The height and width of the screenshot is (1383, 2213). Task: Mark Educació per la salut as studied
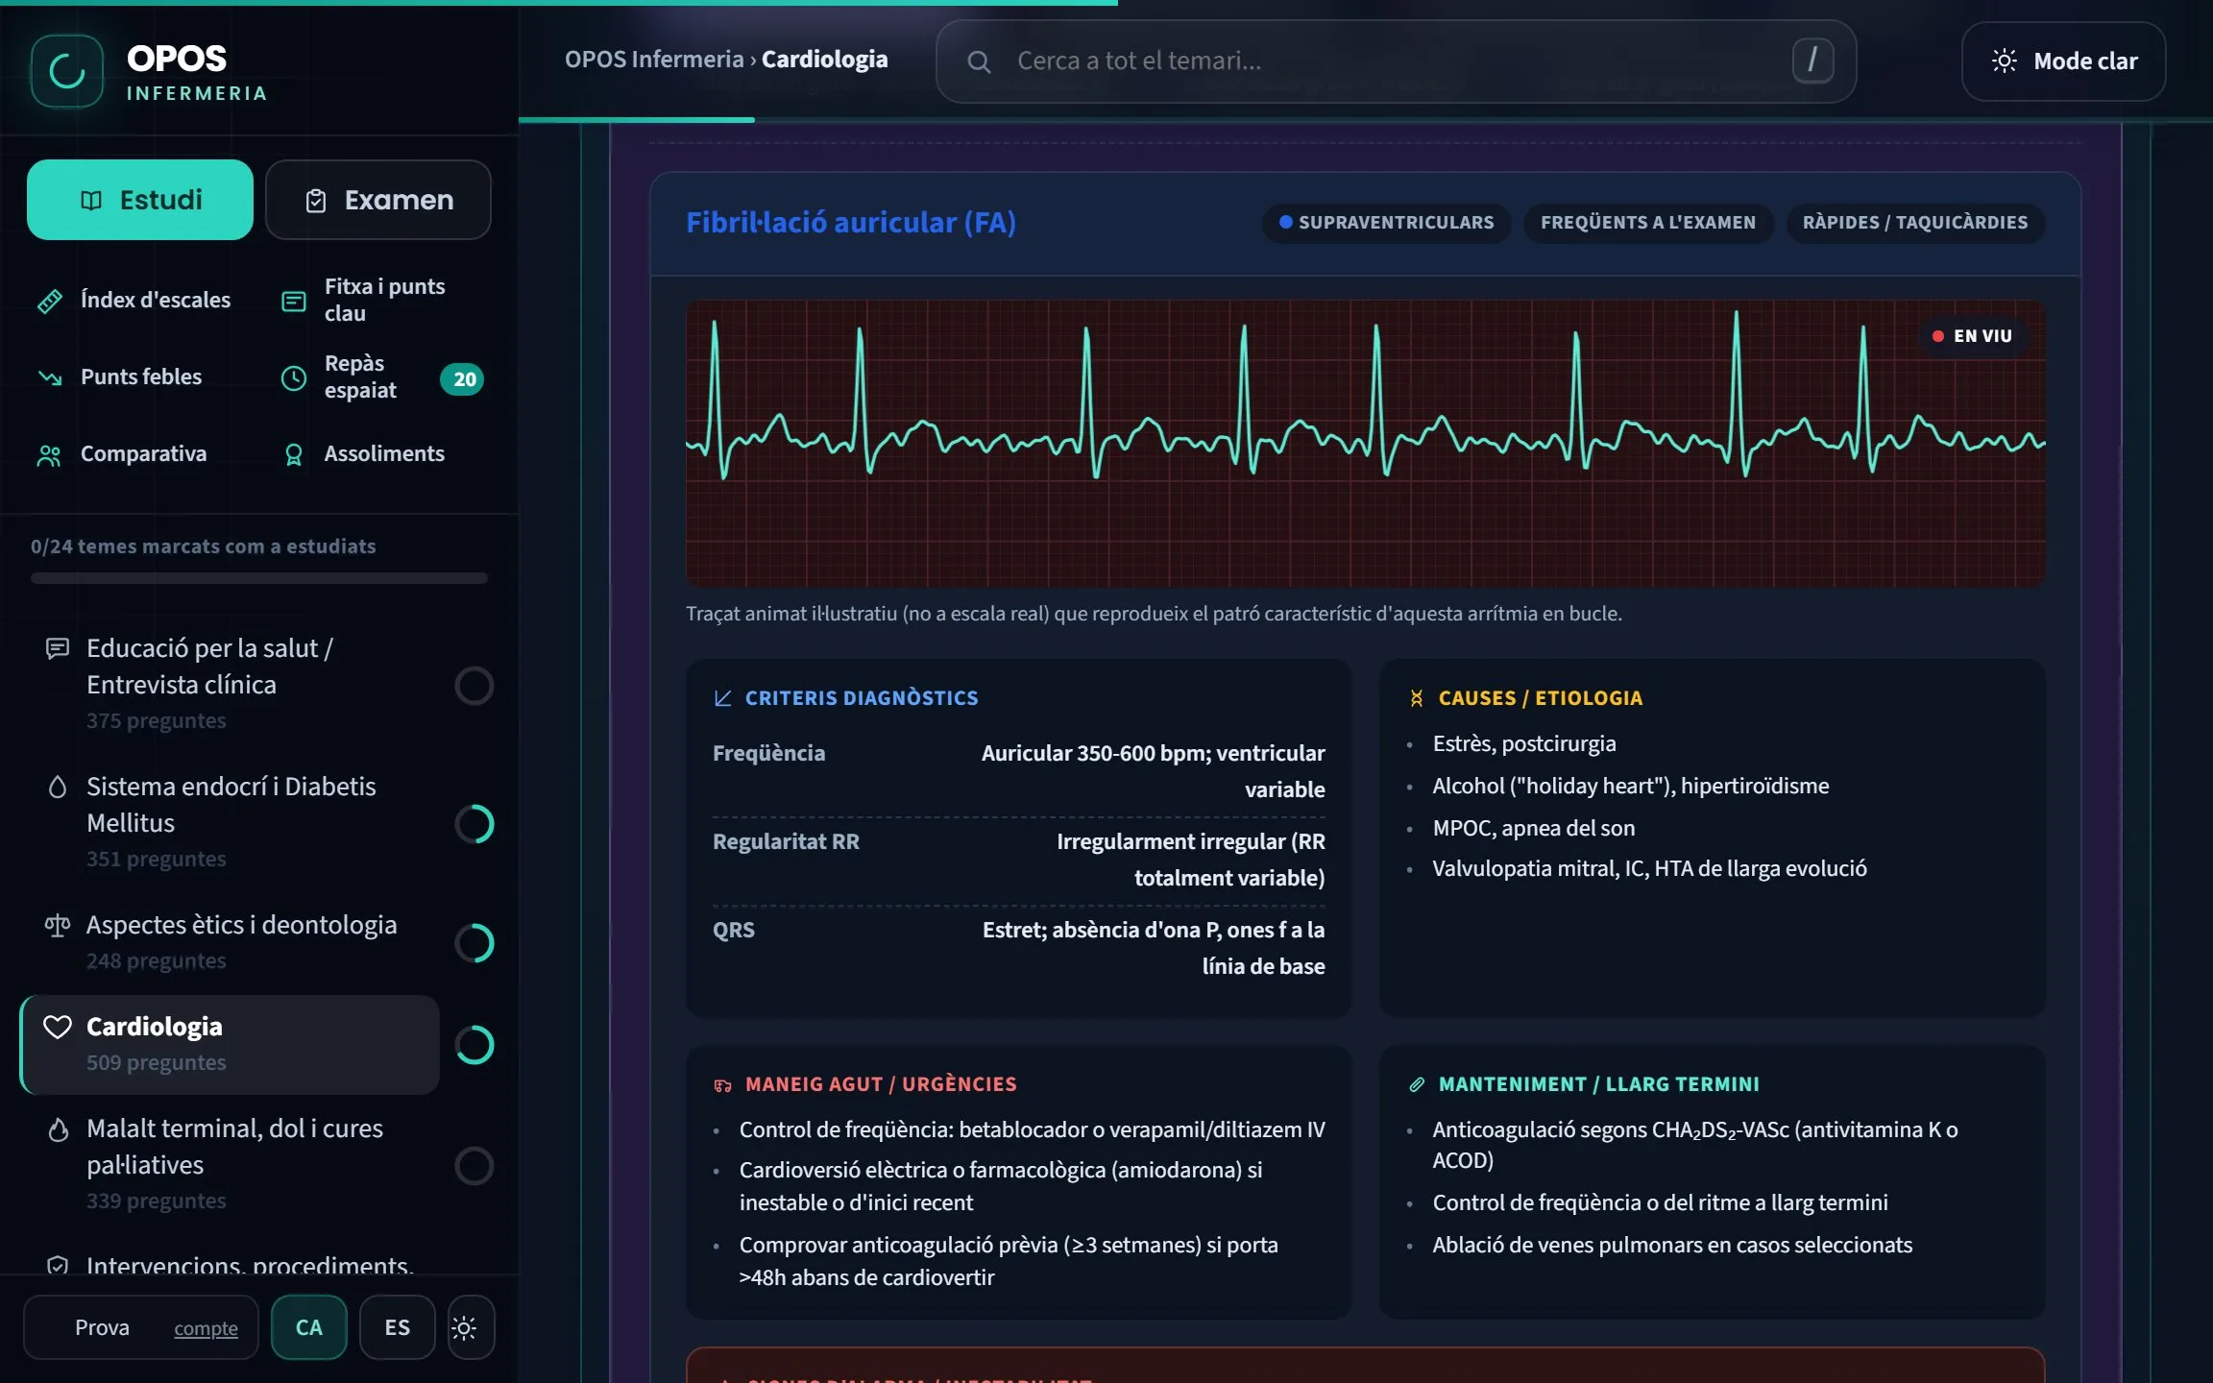pyautogui.click(x=474, y=686)
